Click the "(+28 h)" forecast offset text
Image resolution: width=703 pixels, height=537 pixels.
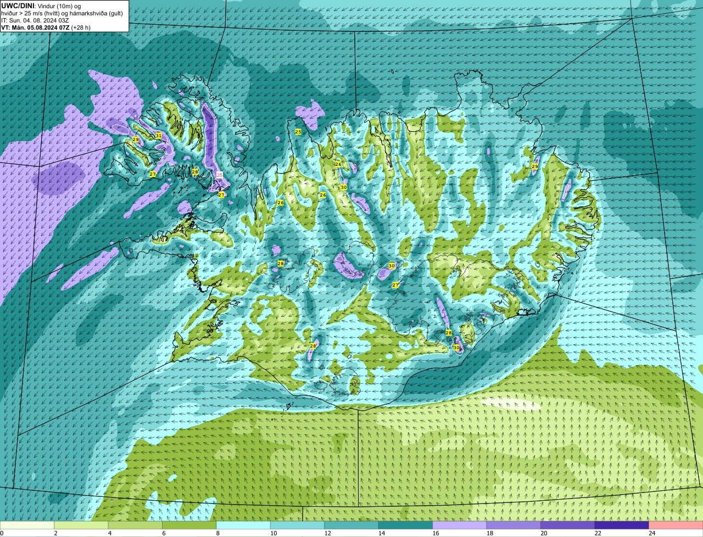coord(81,27)
